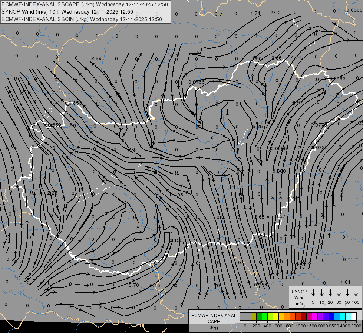Select the pure yellow CAPE legend swatch
Viewport: 363px width, 333px height.
(276, 316)
